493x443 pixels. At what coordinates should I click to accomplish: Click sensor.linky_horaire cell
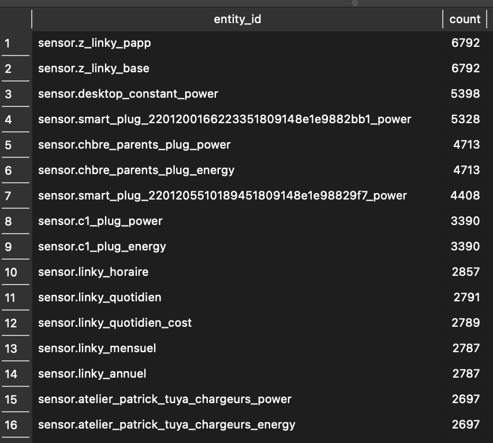point(237,272)
